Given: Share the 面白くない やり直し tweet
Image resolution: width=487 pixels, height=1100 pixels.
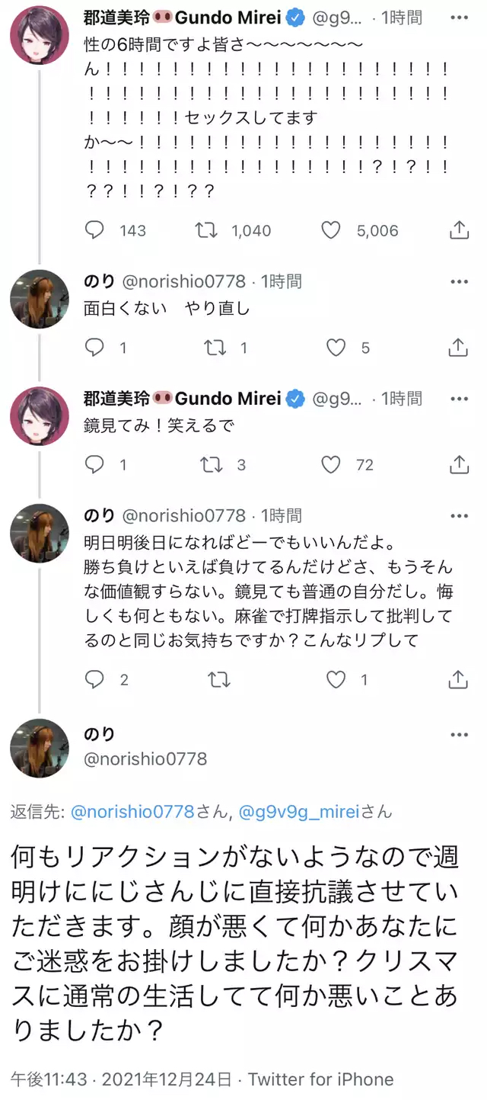Looking at the screenshot, I should pyautogui.click(x=459, y=348).
